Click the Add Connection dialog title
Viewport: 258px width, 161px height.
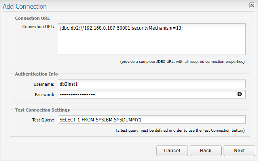coord(25,6)
